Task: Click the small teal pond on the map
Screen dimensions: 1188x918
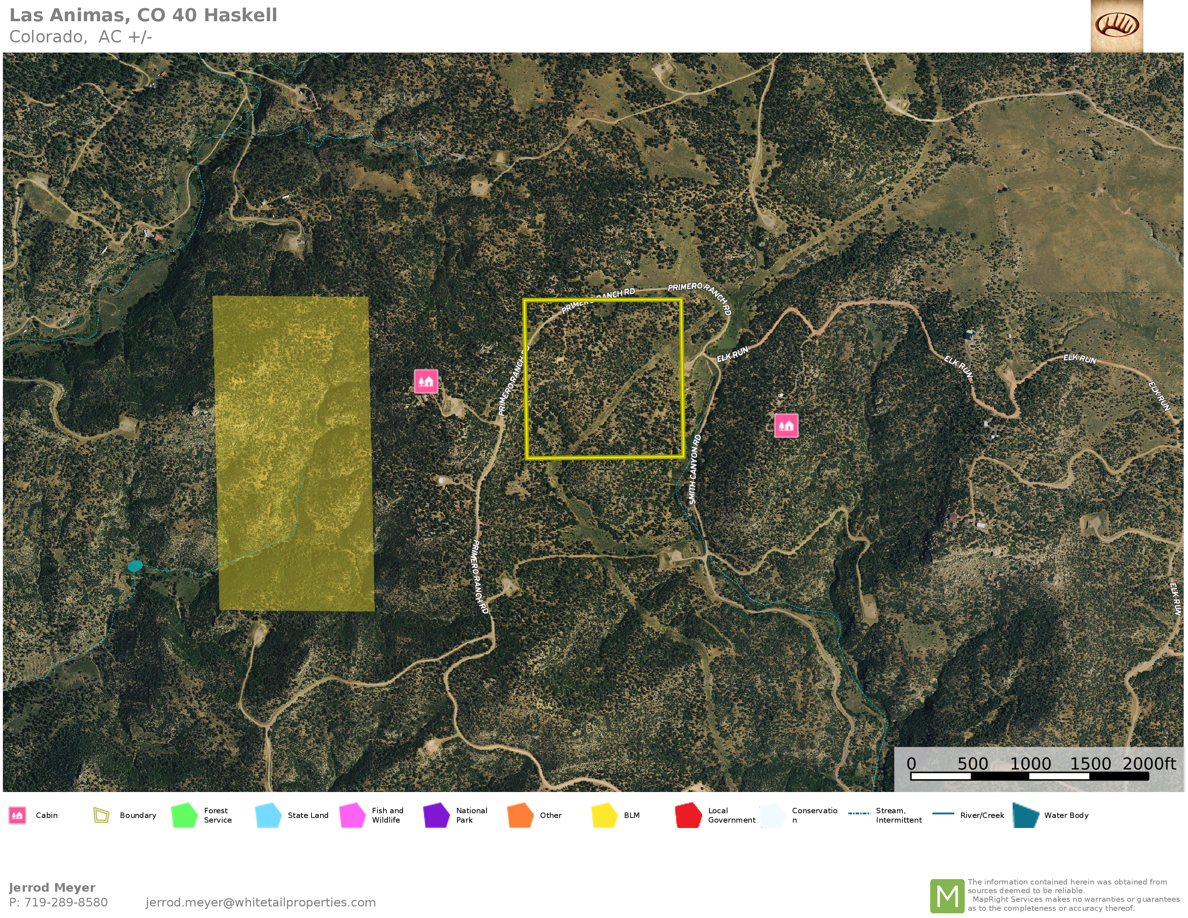Action: [x=135, y=566]
